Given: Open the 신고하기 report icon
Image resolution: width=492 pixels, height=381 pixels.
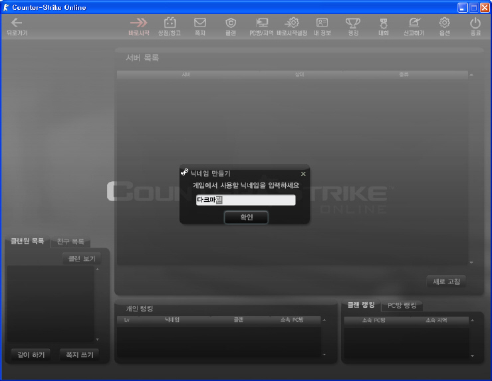Looking at the screenshot, I should pos(414,27).
